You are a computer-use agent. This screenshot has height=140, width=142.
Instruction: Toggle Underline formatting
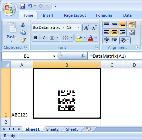tap(52, 38)
